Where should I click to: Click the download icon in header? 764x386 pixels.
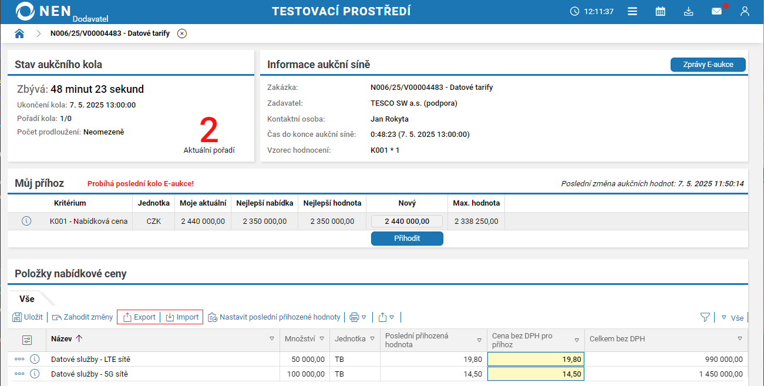click(689, 11)
